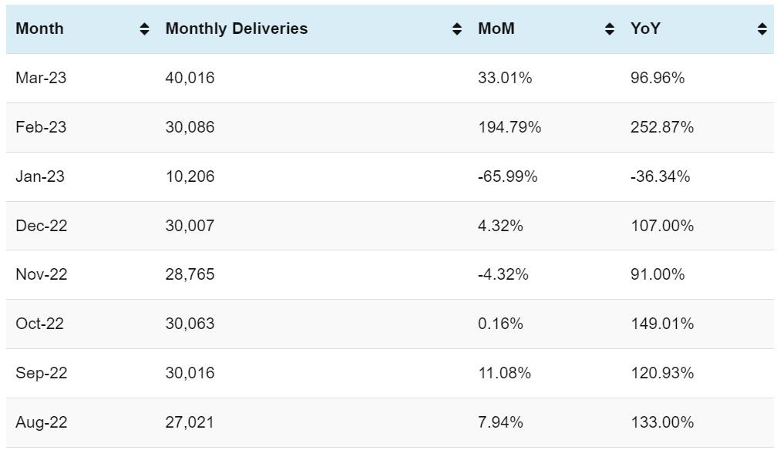Image resolution: width=777 pixels, height=450 pixels.
Task: Click the Dec-22 row month cell
Action: click(41, 226)
